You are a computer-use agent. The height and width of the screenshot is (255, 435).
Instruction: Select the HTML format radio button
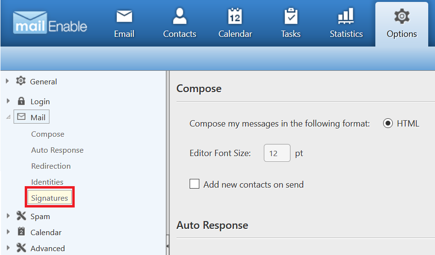tap(388, 123)
